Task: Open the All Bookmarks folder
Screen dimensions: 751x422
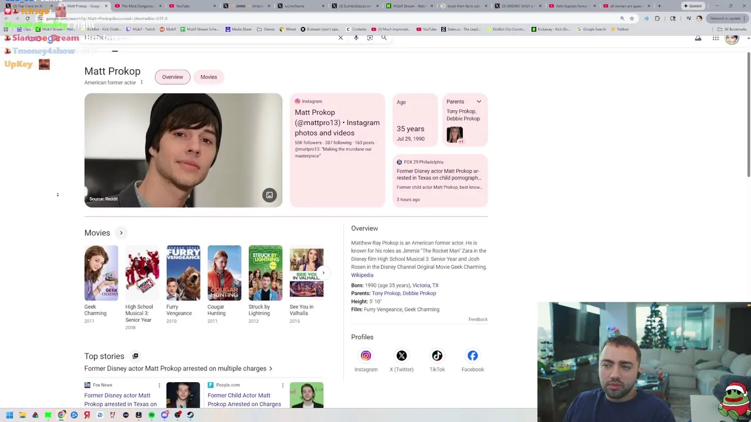Action: 732,29
